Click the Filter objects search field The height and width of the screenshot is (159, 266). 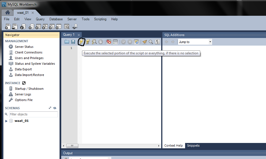click(x=33, y=114)
